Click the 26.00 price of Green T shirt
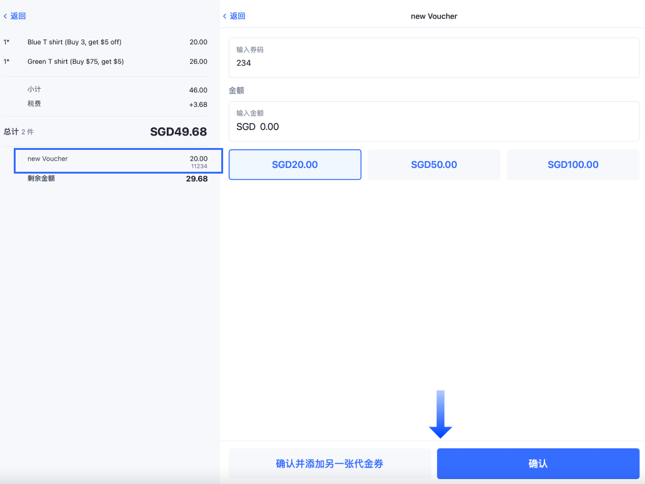The width and height of the screenshot is (645, 484). pos(198,62)
